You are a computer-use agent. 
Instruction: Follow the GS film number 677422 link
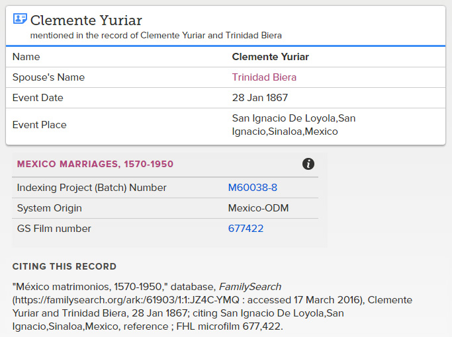point(246,229)
